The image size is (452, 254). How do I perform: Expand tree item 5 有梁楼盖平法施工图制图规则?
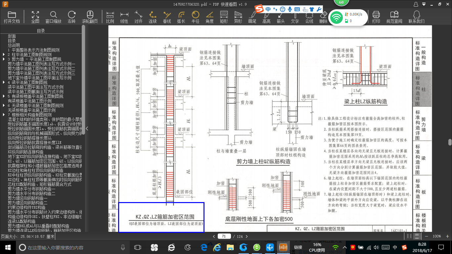[4, 96]
